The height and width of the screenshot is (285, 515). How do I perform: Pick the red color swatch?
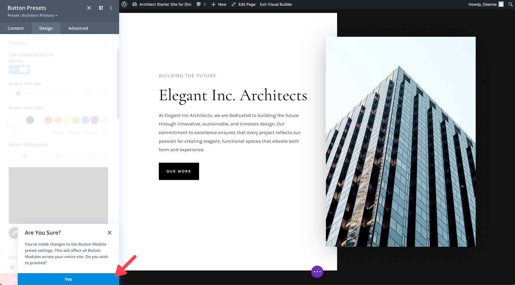[48, 120]
